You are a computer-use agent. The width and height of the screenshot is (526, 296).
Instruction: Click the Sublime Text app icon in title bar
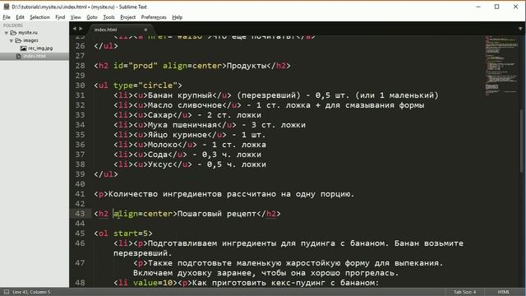(x=7, y=7)
